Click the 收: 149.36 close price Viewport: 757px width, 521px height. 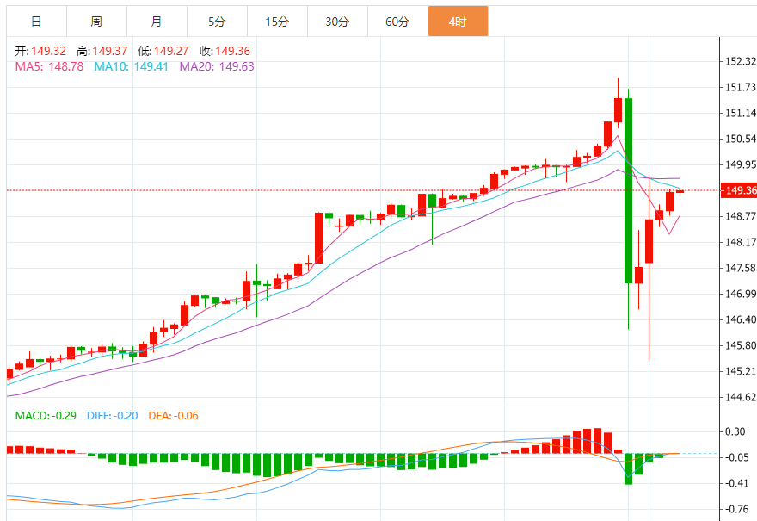point(225,51)
